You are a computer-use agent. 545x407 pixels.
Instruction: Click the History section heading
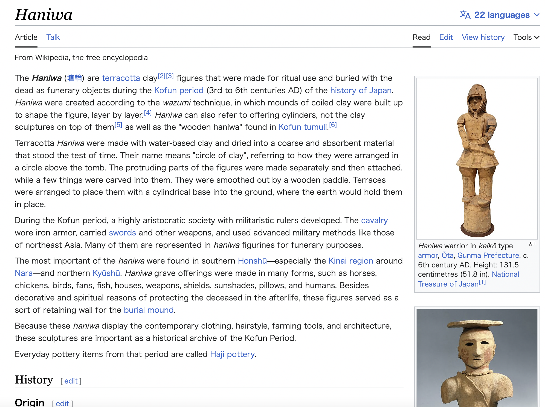click(x=34, y=380)
